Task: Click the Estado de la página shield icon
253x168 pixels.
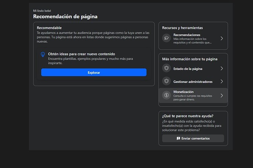Action: tap(166, 68)
